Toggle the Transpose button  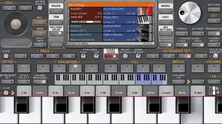(214, 34)
